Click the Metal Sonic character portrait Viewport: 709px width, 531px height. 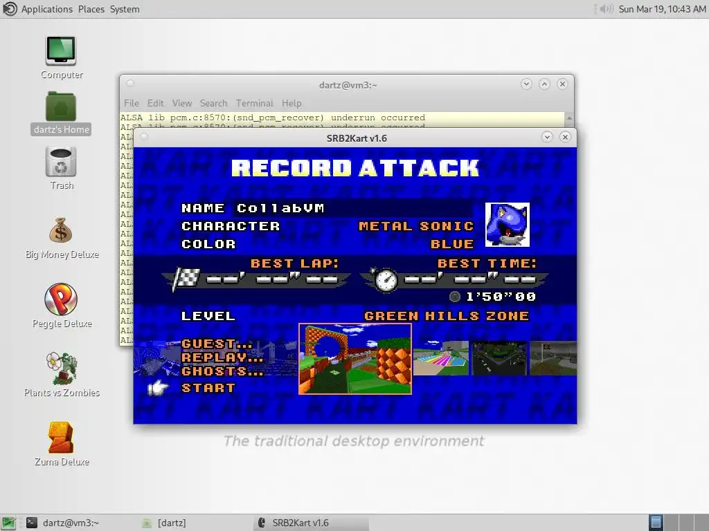click(x=507, y=225)
